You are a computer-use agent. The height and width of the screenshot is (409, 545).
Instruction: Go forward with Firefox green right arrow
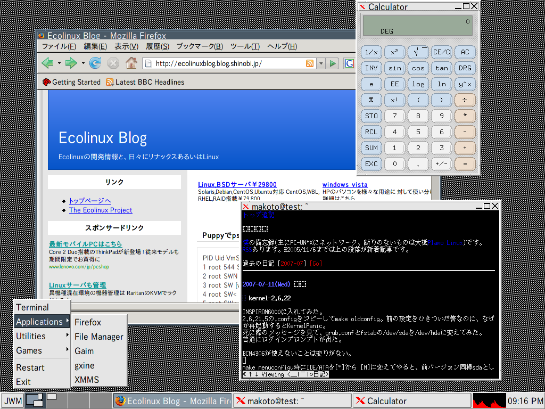tap(71, 63)
